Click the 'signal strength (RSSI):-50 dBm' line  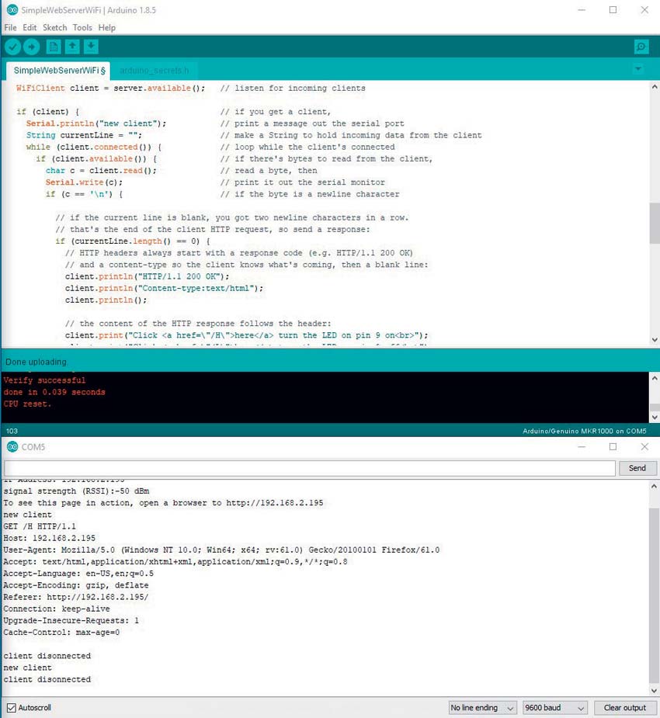pos(77,491)
